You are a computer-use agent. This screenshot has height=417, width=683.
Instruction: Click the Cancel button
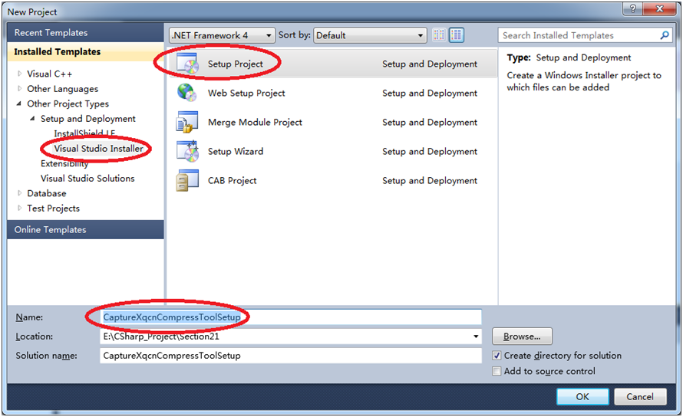pos(640,396)
